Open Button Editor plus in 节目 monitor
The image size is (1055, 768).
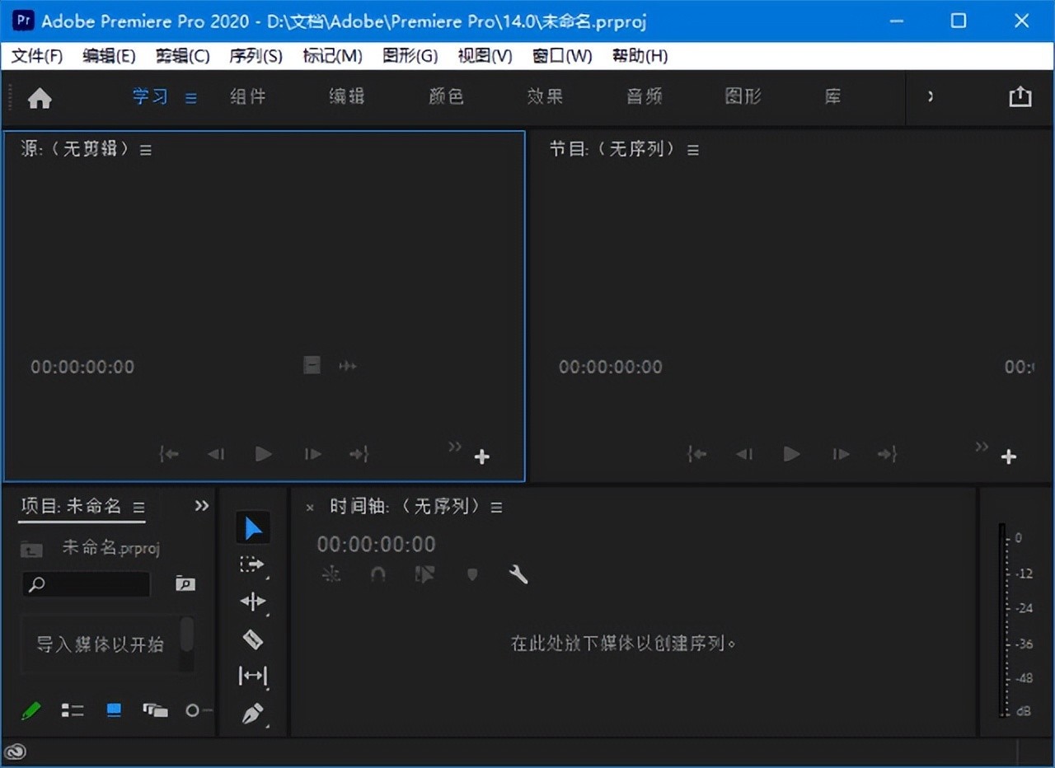(x=1009, y=457)
